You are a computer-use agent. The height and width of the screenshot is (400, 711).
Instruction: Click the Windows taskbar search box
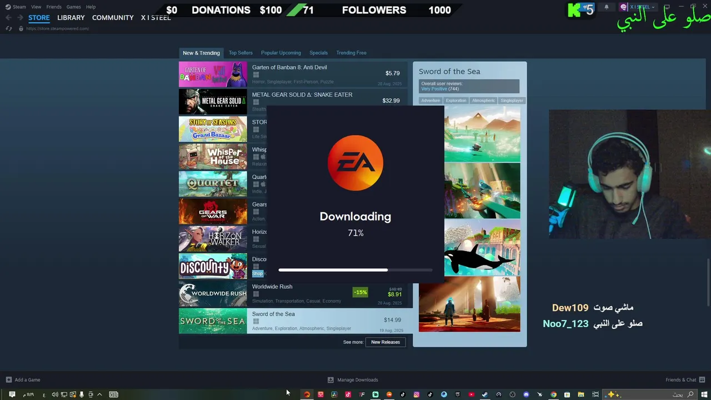coord(651,394)
